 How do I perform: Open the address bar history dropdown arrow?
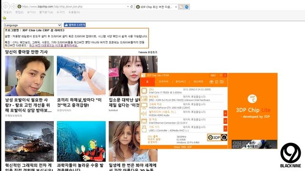click(x=128, y=7)
